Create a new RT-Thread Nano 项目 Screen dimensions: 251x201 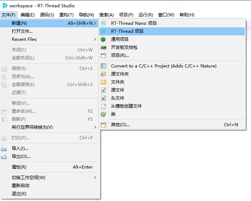pos(172,23)
